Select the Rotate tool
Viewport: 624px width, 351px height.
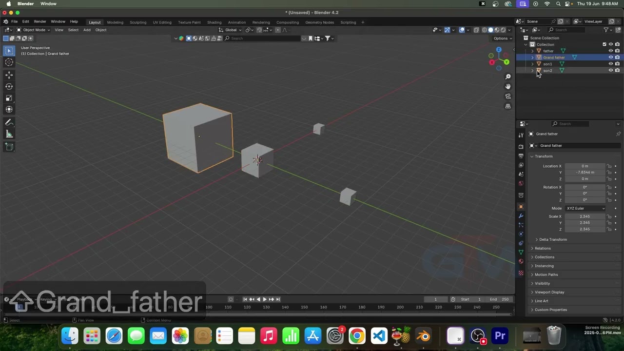pyautogui.click(x=9, y=86)
